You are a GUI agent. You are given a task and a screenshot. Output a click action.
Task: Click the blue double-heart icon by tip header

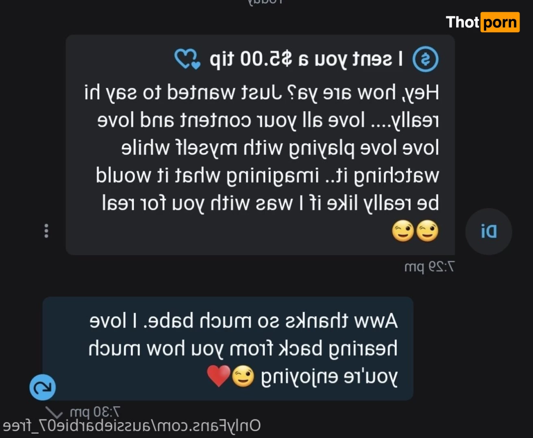click(187, 59)
